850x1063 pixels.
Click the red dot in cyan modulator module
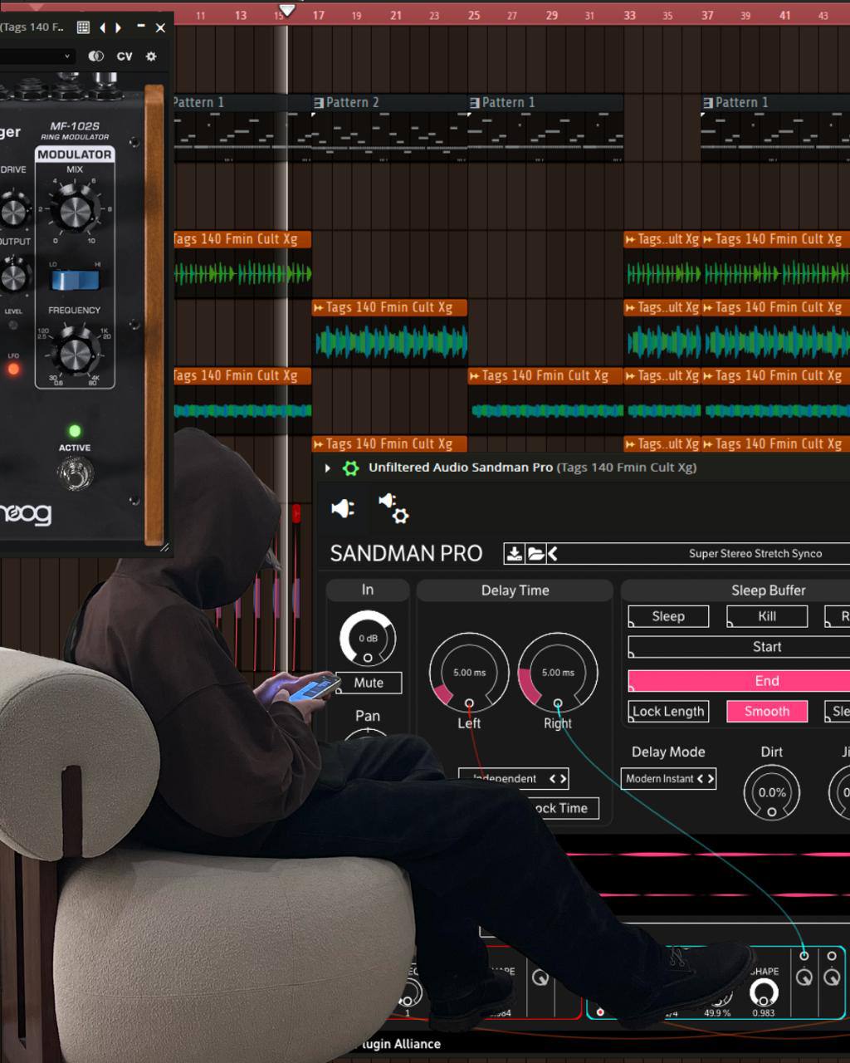pos(600,1012)
